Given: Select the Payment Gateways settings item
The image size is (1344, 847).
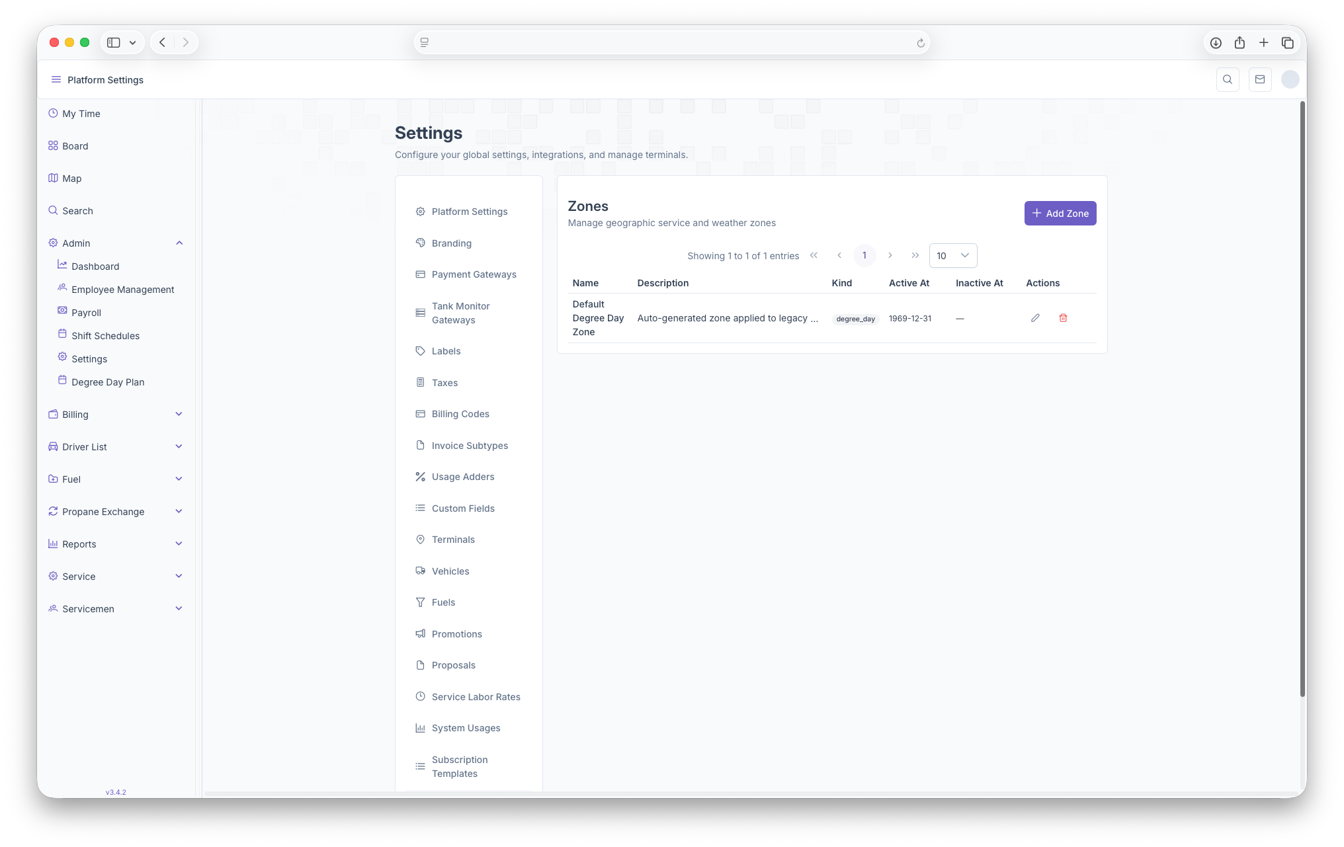Looking at the screenshot, I should coord(474,274).
